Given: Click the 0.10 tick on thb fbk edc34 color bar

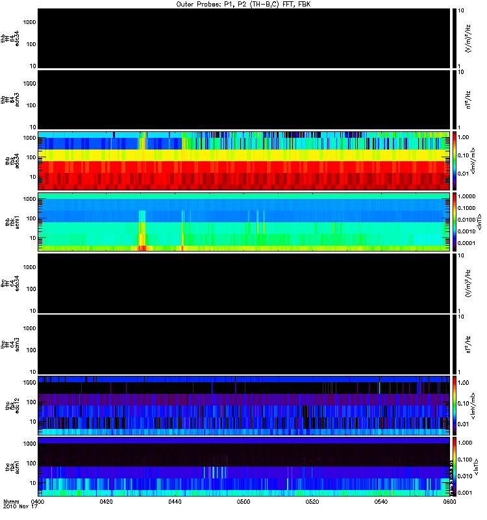Looking at the screenshot, I should [x=463, y=155].
